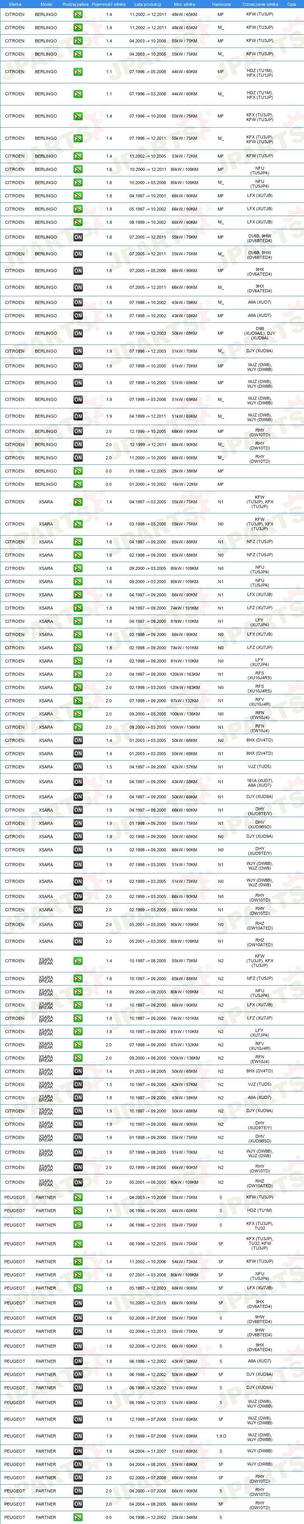Select '03.1998 -> 03.2005' production years cell
This screenshot has height=1524, width=304.
tap(148, 524)
